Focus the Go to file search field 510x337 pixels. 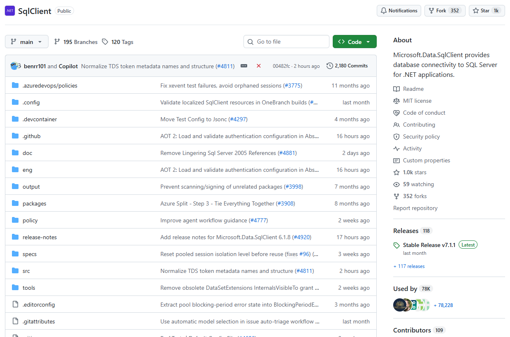click(287, 42)
